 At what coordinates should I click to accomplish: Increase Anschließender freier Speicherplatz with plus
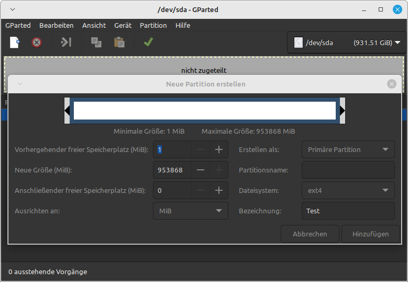coord(219,190)
